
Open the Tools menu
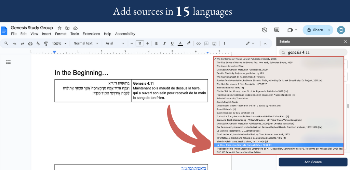click(75, 34)
